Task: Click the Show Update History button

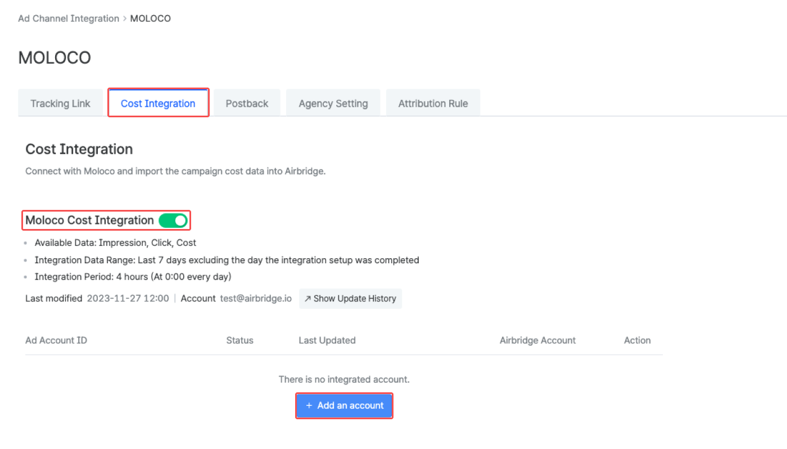Action: 350,299
